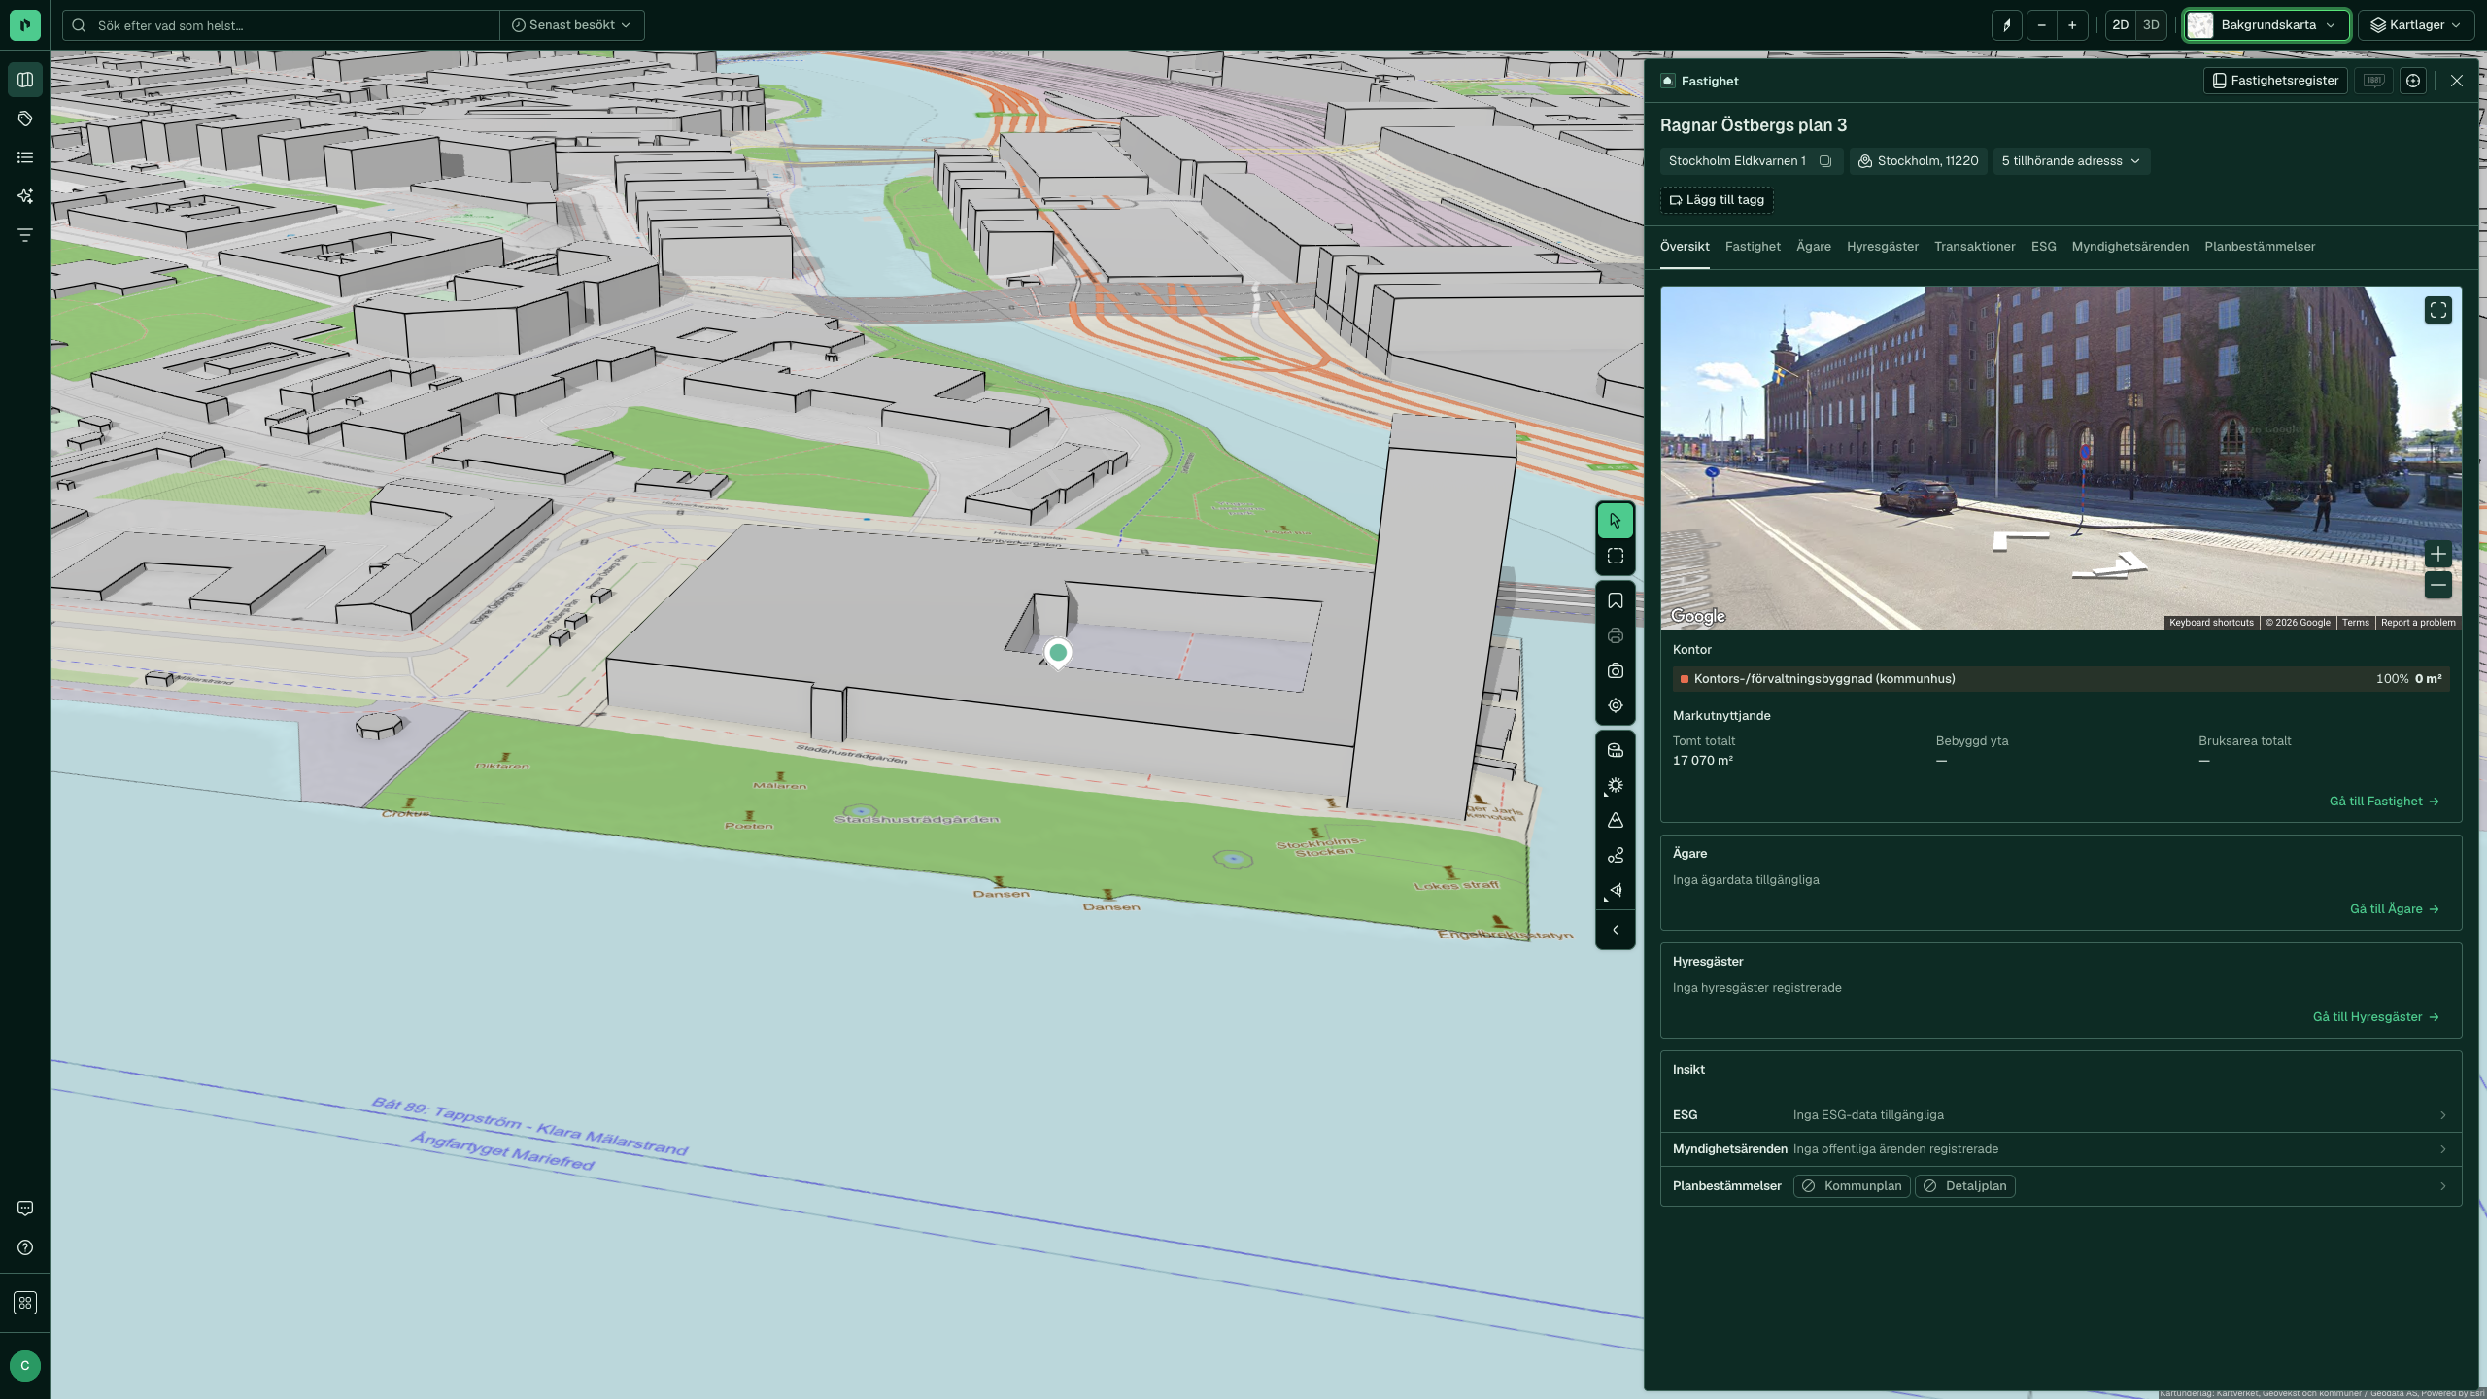Viewport: 2487px width, 1399px height.
Task: Switch to the Hyresgäster tab
Action: pyautogui.click(x=1883, y=247)
